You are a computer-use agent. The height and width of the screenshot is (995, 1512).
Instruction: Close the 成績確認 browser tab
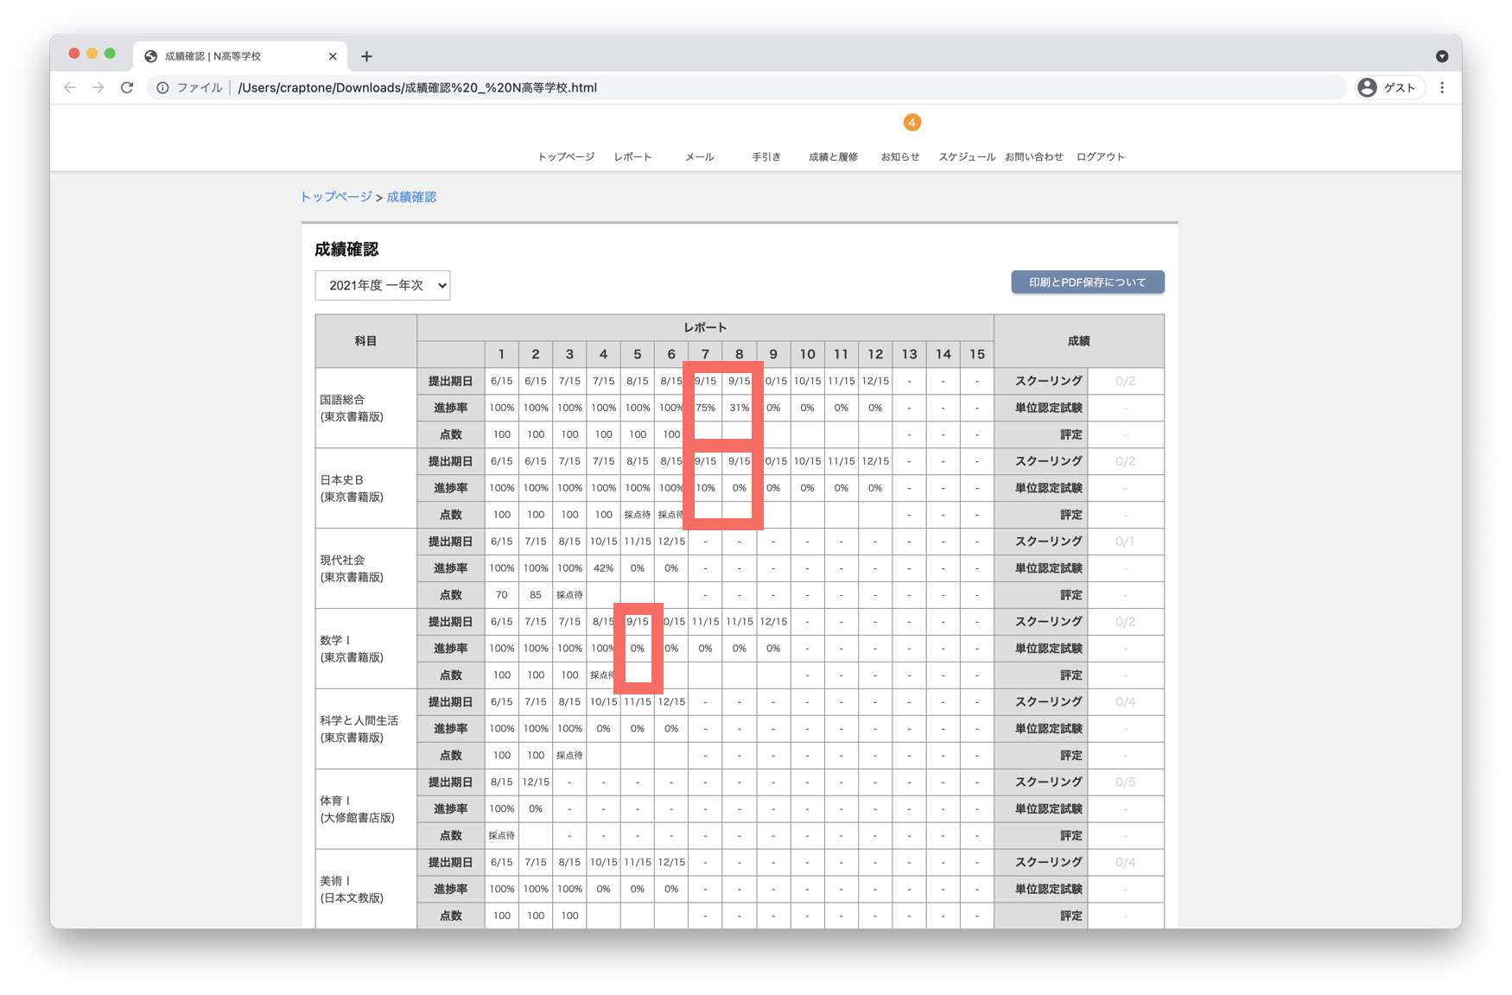pyautogui.click(x=333, y=56)
